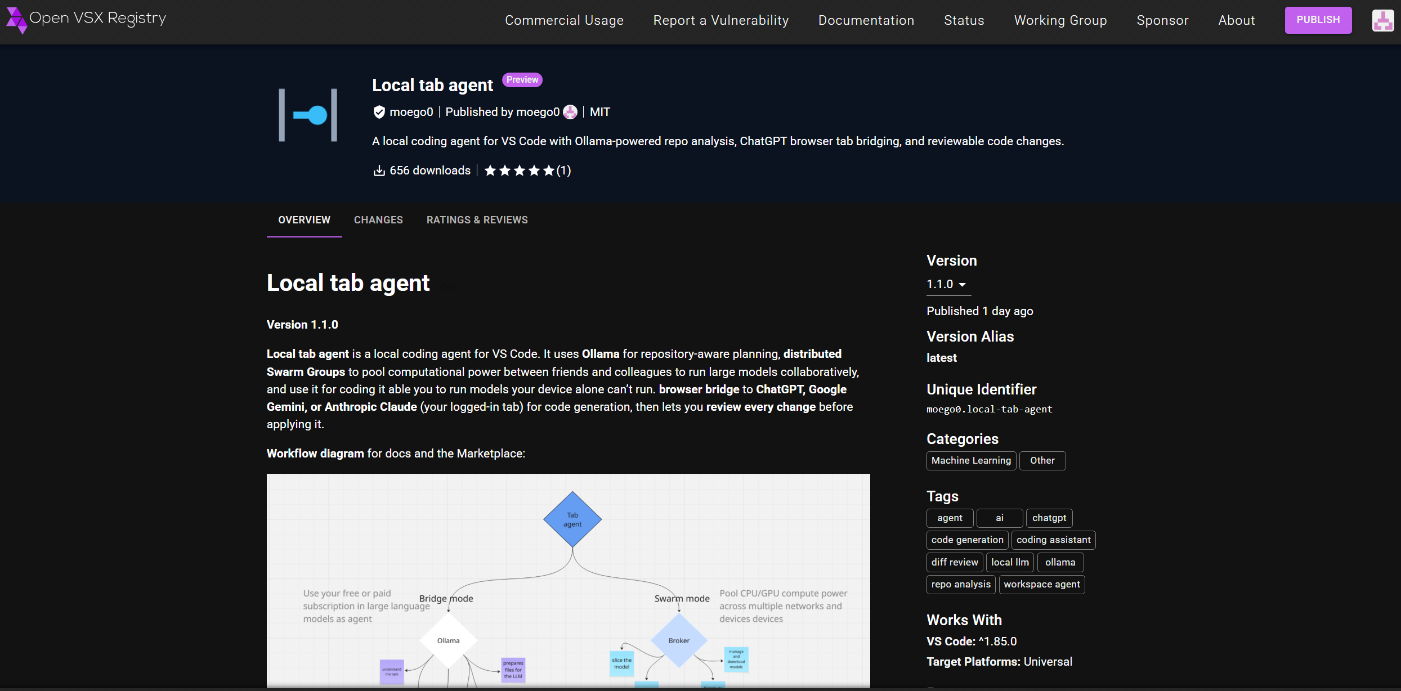
Task: Click the Local tab agent extension icon
Action: point(308,115)
